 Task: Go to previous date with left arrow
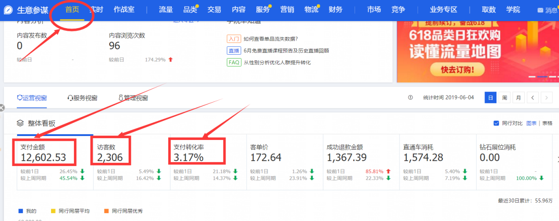click(533, 97)
